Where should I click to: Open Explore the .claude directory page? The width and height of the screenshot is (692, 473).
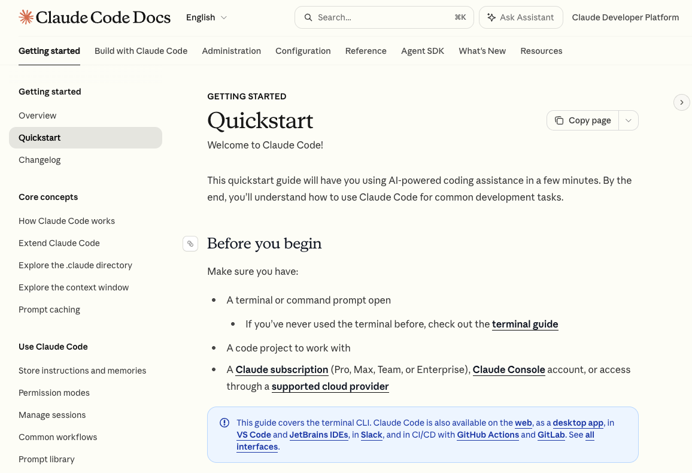[75, 265]
